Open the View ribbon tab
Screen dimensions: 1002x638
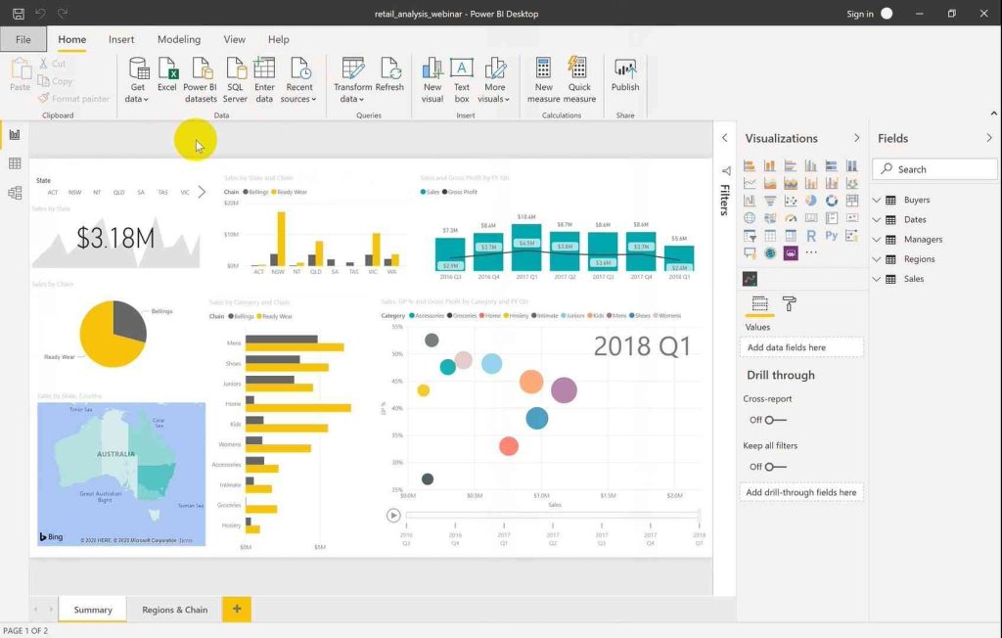[x=235, y=39]
